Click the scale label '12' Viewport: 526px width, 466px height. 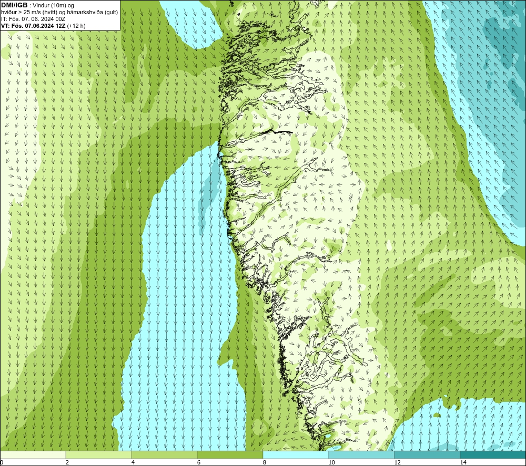click(398, 463)
